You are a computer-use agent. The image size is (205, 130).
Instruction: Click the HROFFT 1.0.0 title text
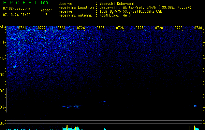point(25,3)
